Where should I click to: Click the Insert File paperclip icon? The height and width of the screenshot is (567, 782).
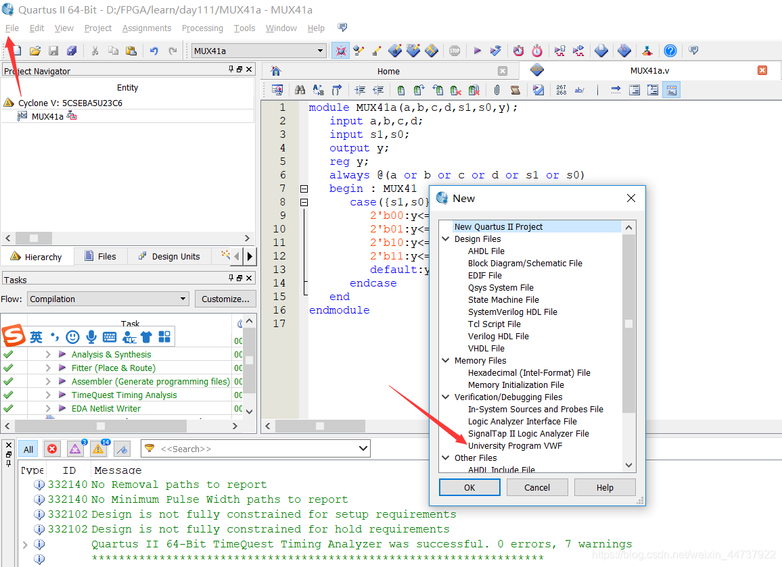tap(497, 90)
